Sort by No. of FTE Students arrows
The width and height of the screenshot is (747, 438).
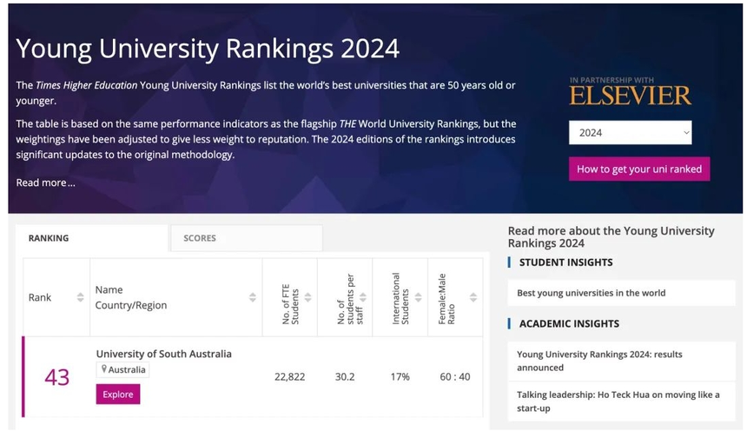(307, 297)
